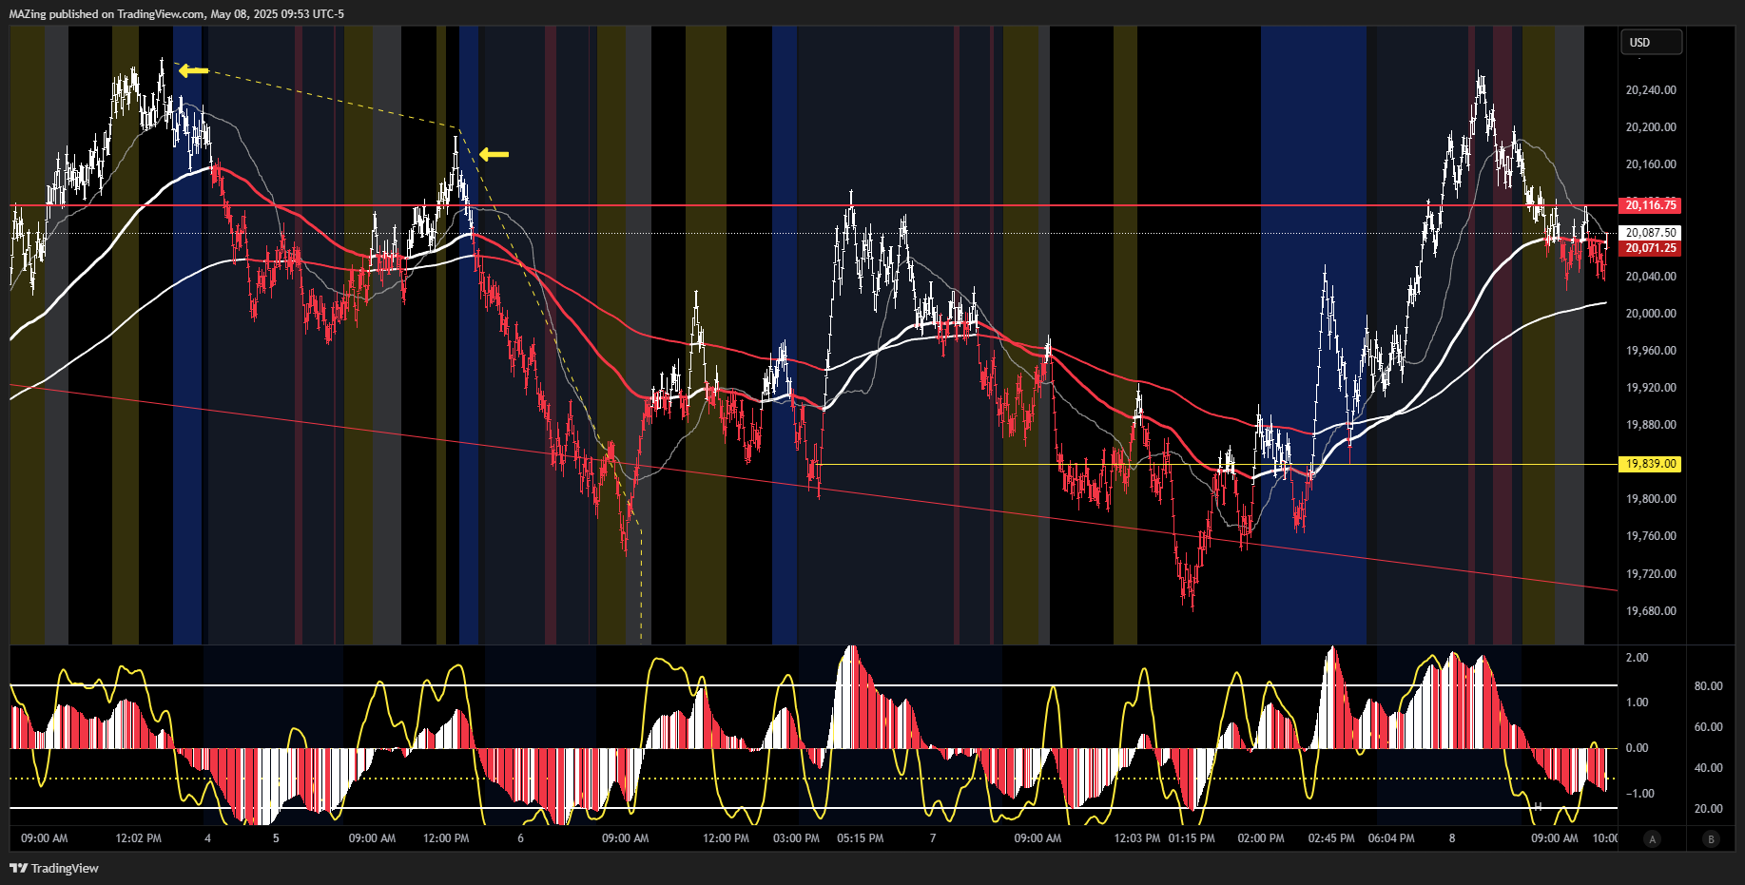Click the 20,000.00 price axis value
The width and height of the screenshot is (1745, 885).
click(1651, 314)
